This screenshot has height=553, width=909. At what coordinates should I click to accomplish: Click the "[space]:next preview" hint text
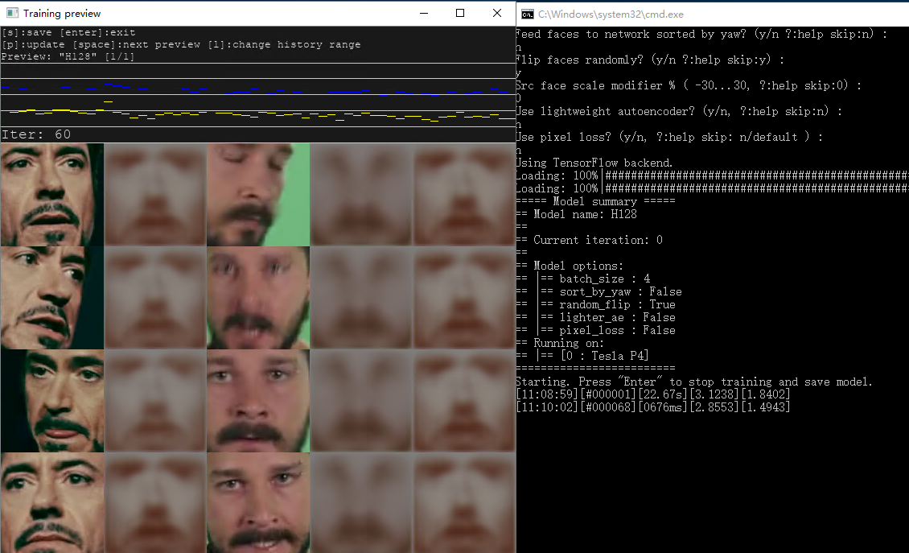click(136, 45)
